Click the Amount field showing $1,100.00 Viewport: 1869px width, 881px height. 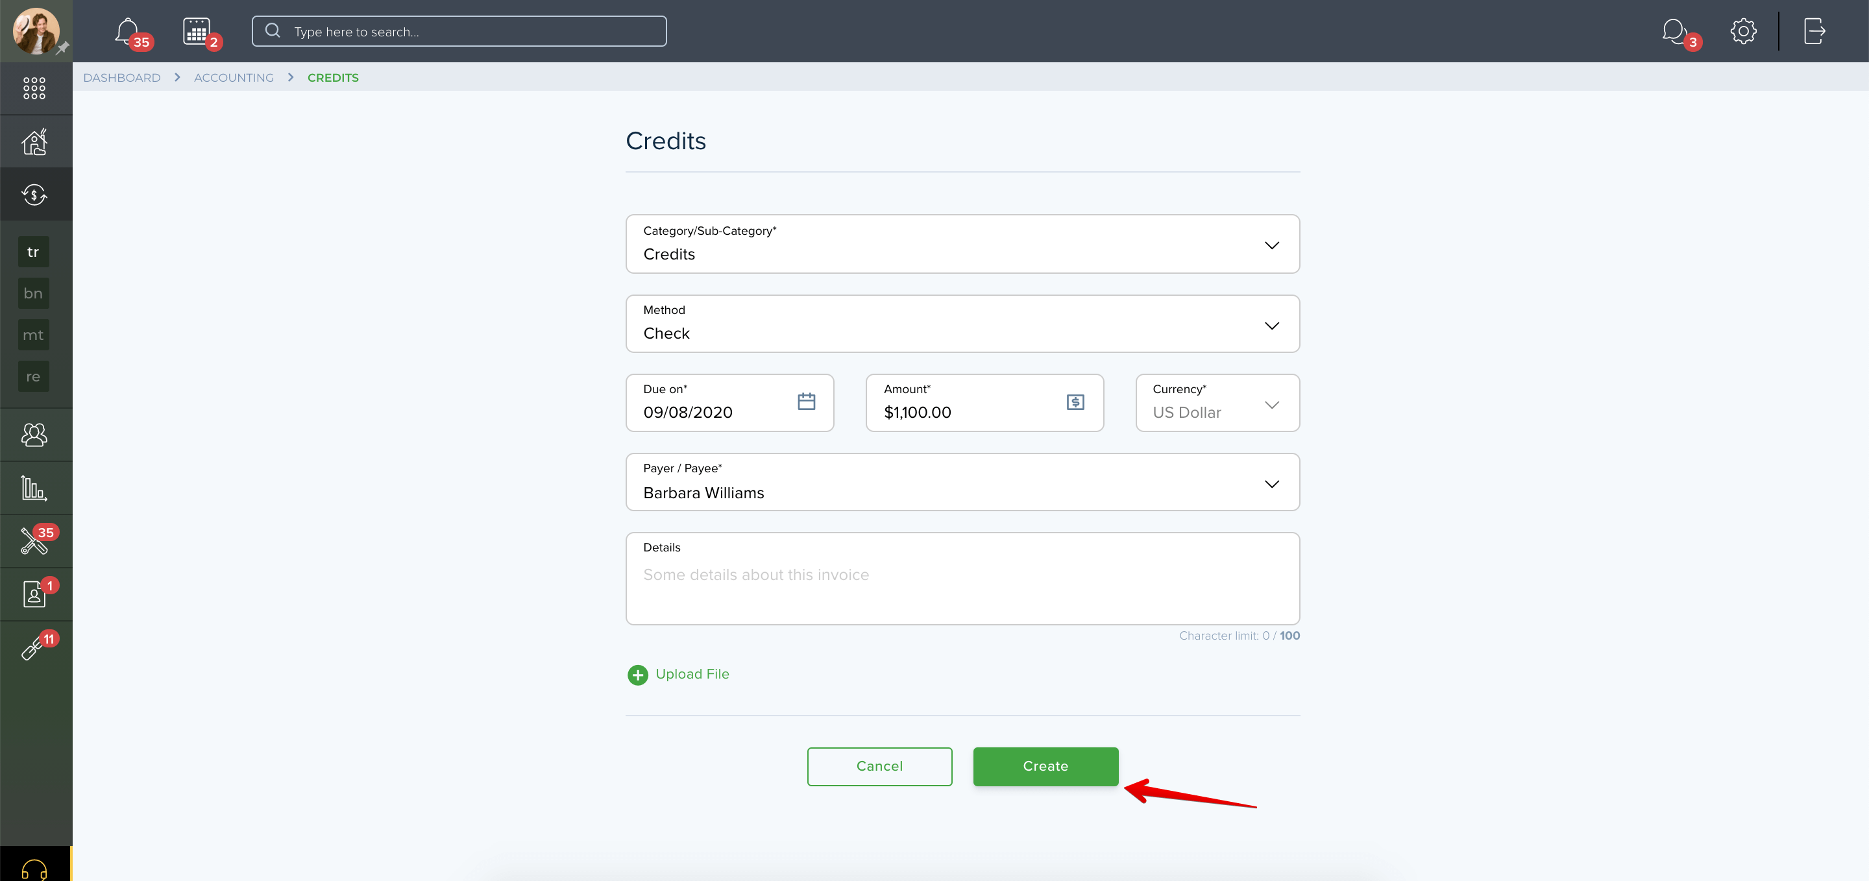click(984, 402)
